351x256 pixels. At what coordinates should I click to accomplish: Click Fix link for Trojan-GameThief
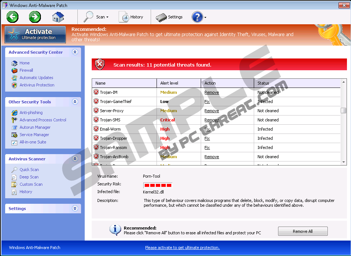click(x=207, y=102)
